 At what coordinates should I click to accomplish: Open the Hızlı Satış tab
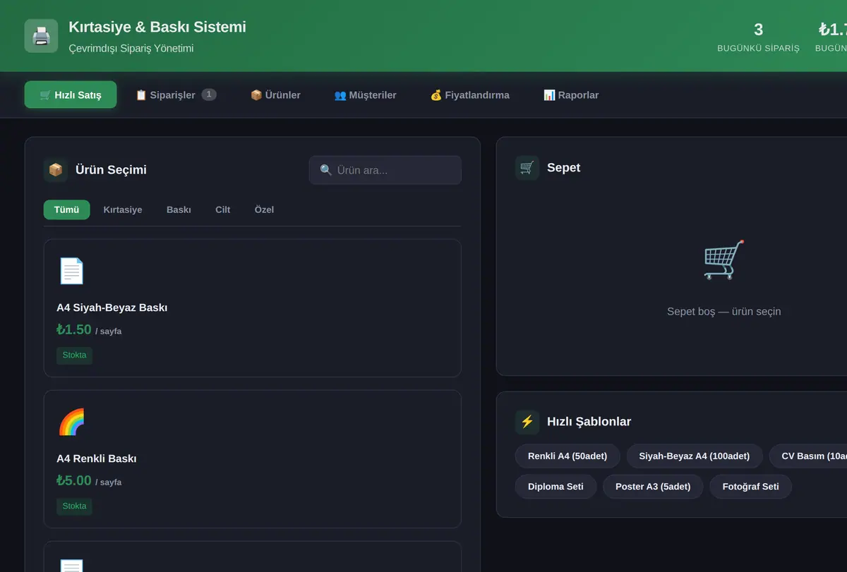(71, 95)
